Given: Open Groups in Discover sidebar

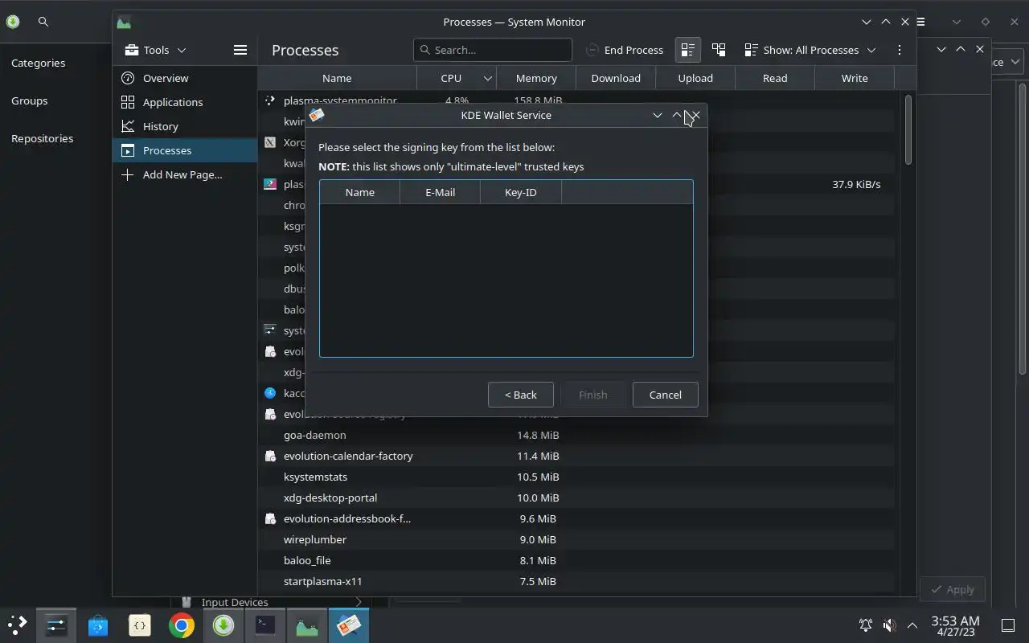Looking at the screenshot, I should click(30, 100).
